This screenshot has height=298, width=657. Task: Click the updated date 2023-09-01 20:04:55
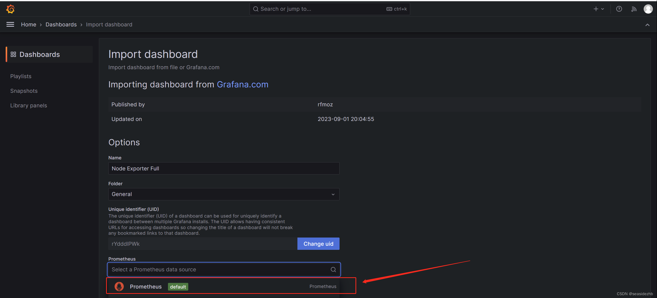pos(346,119)
